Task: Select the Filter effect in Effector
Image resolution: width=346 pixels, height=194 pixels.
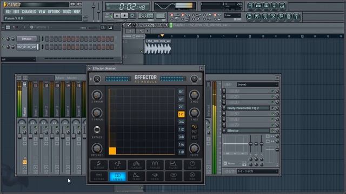Action: click(x=174, y=165)
